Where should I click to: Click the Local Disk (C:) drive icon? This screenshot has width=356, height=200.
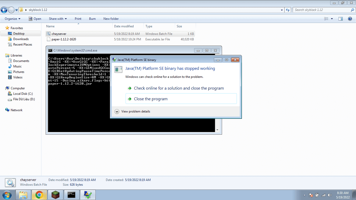click(x=10, y=94)
